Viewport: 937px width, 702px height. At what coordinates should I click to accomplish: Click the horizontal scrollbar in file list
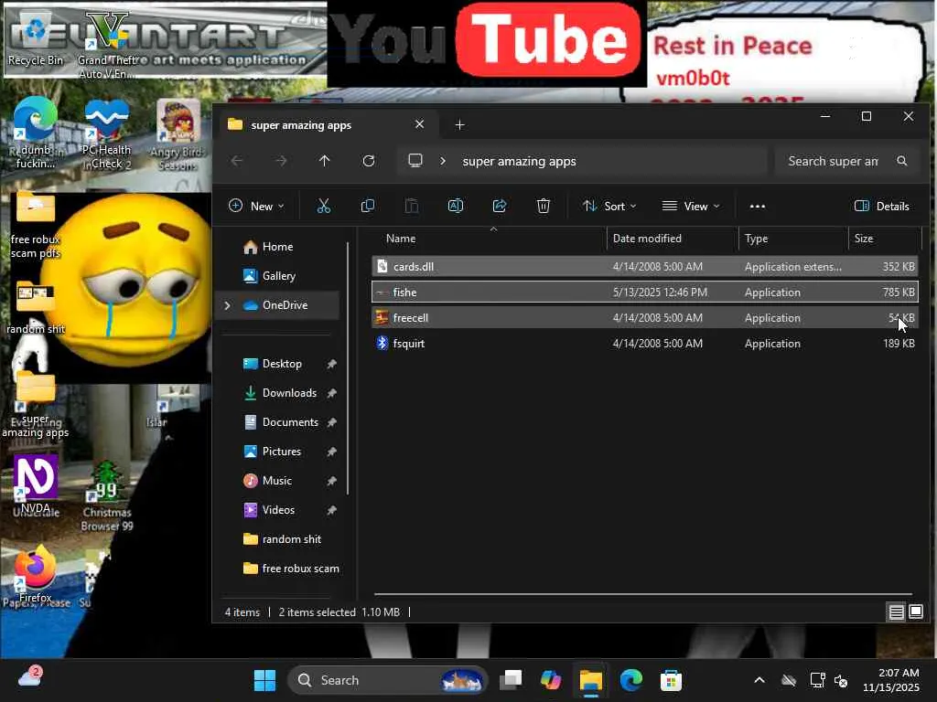(x=643, y=594)
